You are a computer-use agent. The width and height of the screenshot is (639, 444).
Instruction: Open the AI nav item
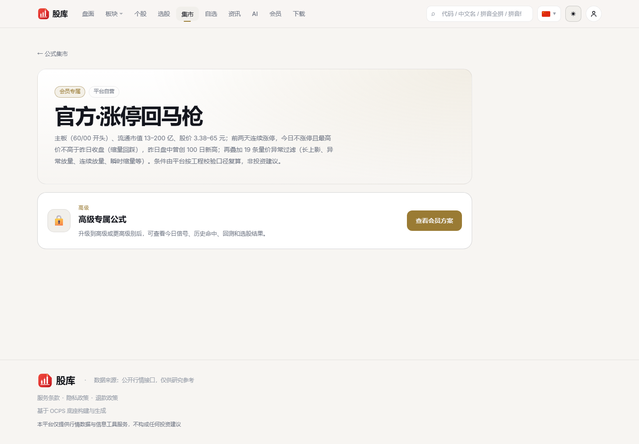[255, 14]
